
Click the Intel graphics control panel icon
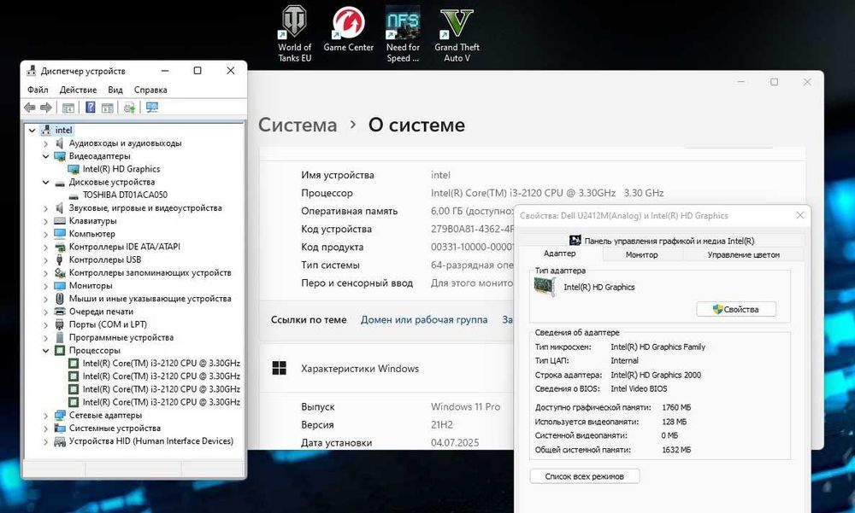[575, 240]
